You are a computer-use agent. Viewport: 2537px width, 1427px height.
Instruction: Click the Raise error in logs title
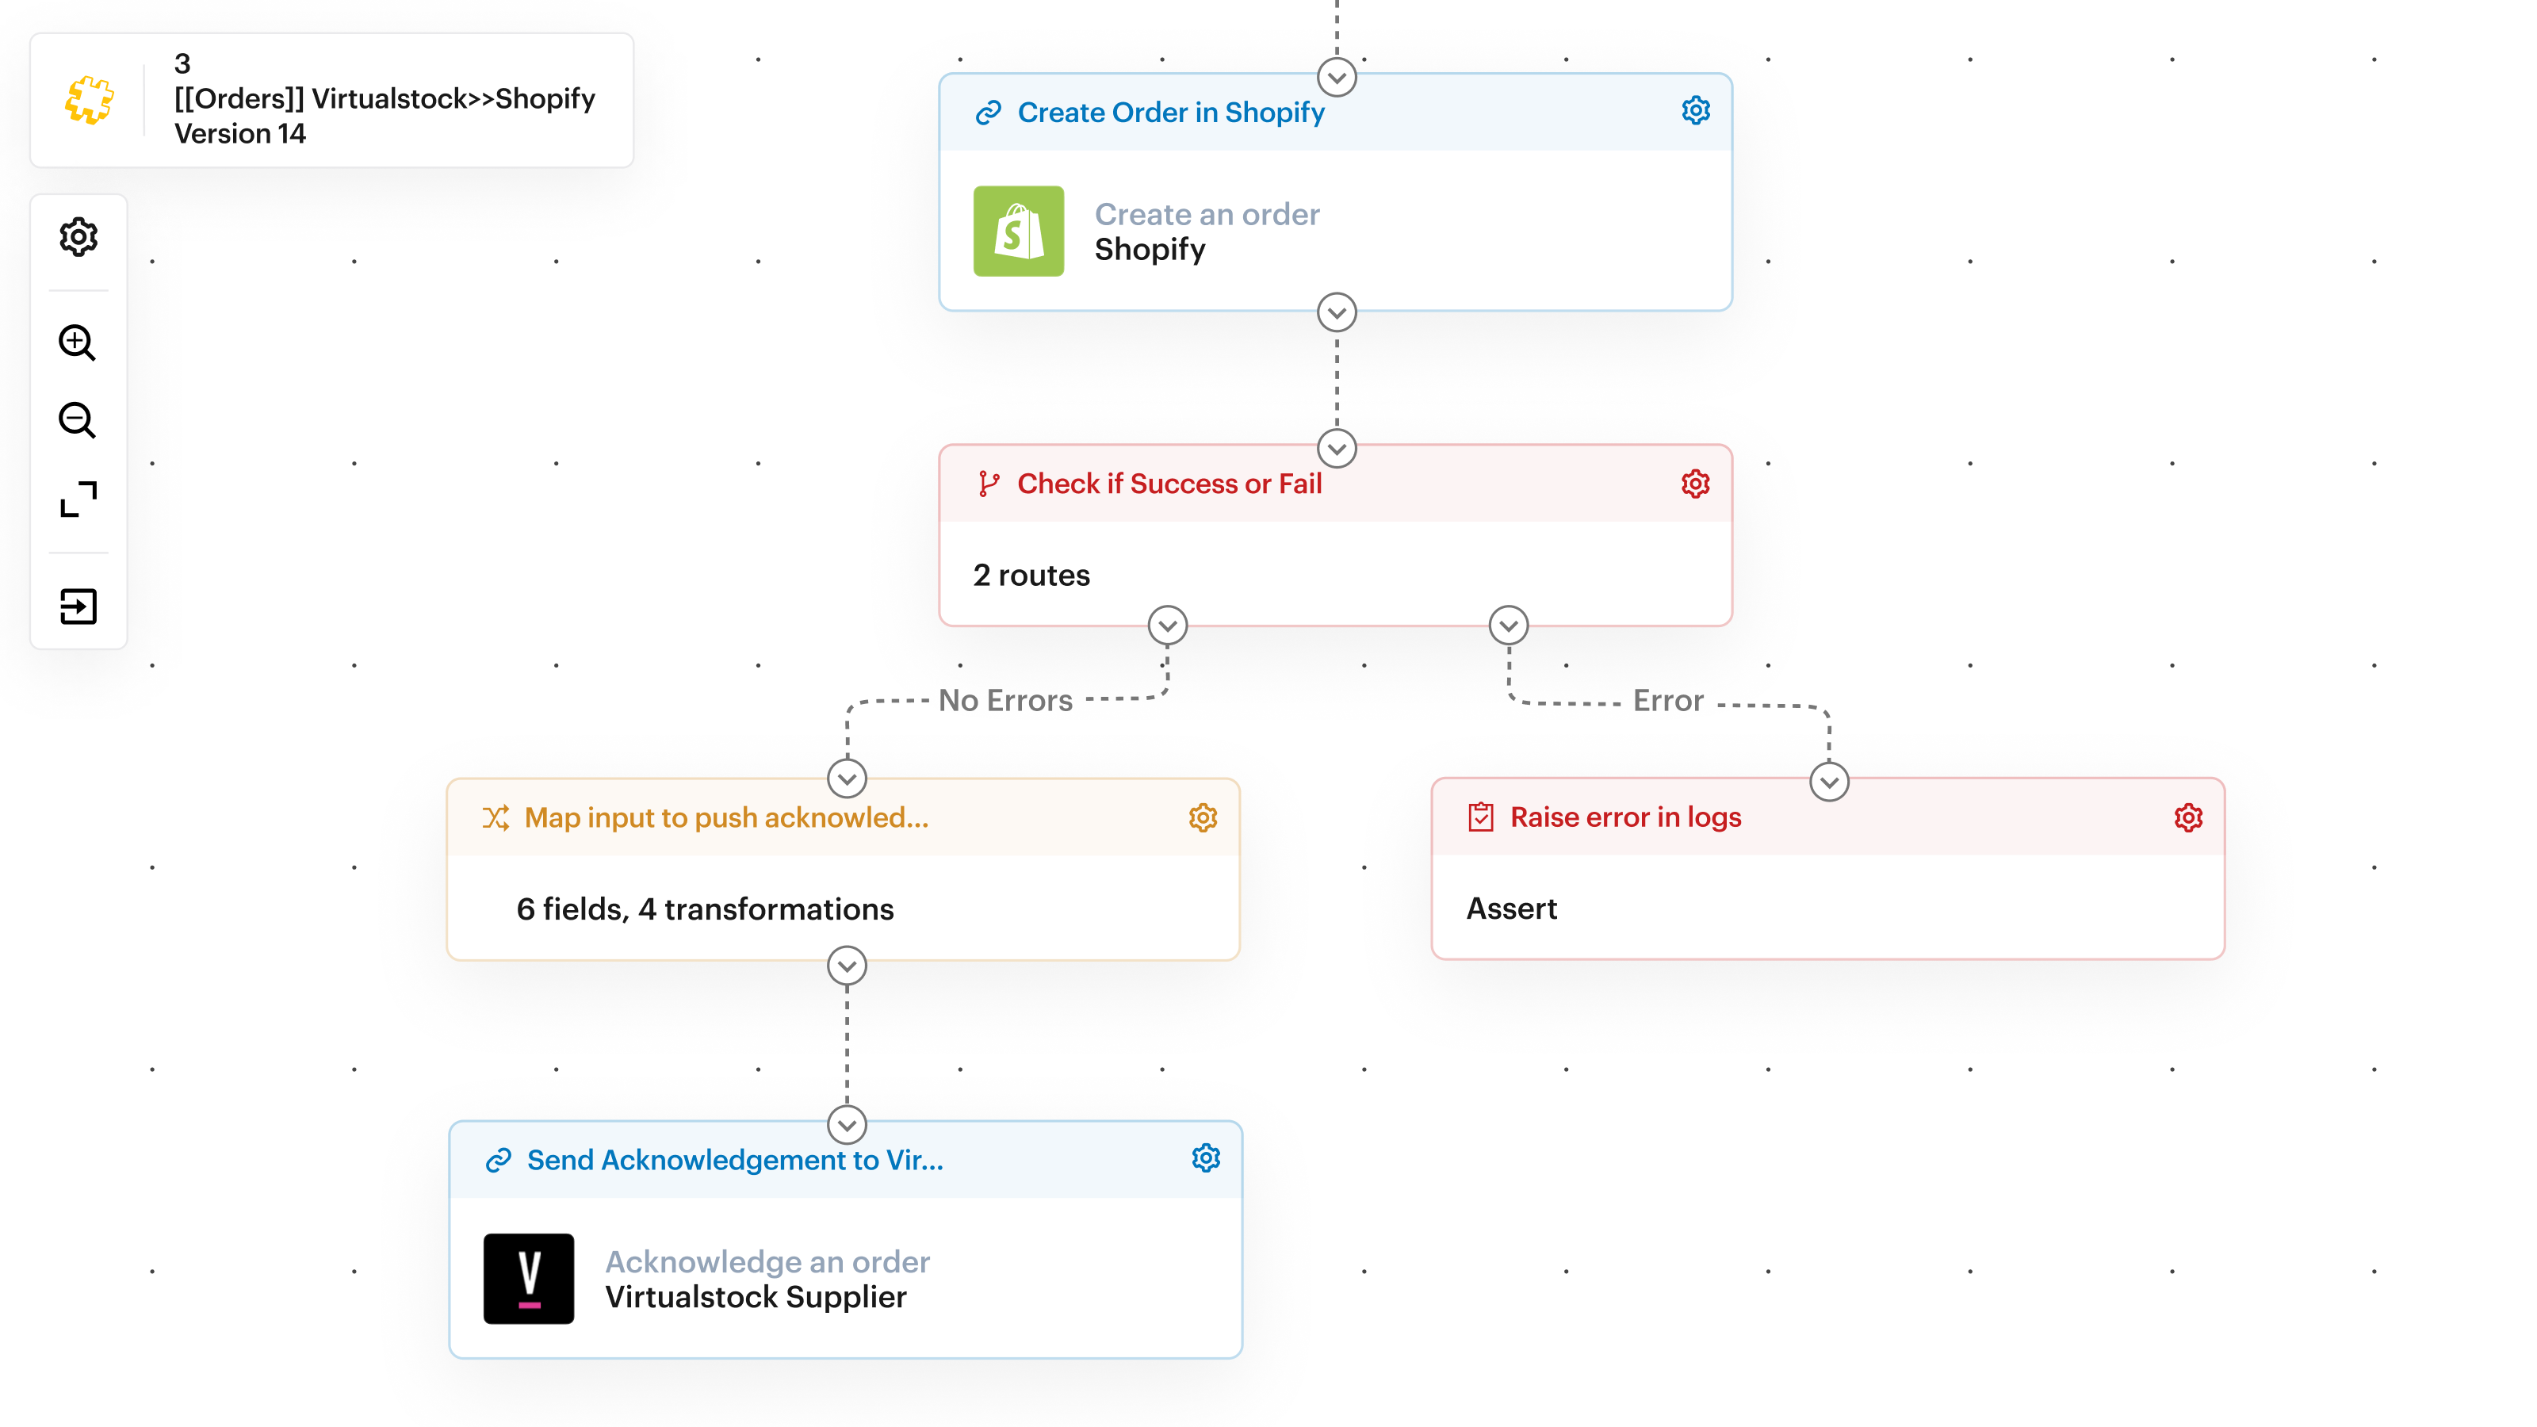point(1625,817)
